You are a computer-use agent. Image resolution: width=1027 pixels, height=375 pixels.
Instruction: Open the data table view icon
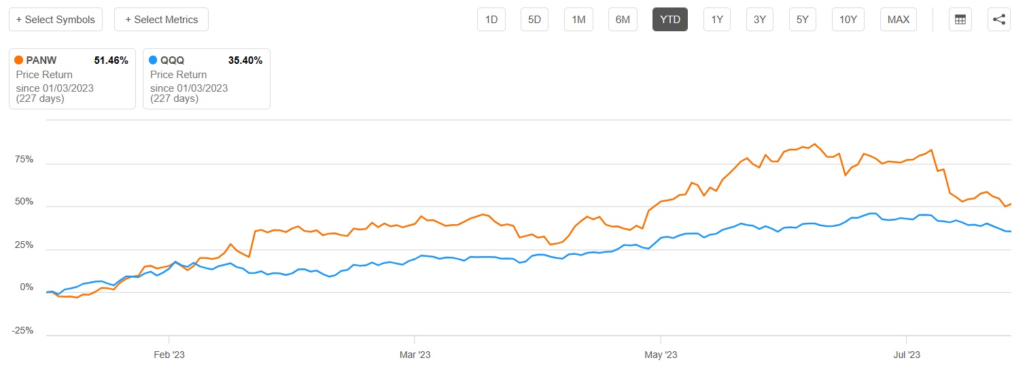pos(960,20)
